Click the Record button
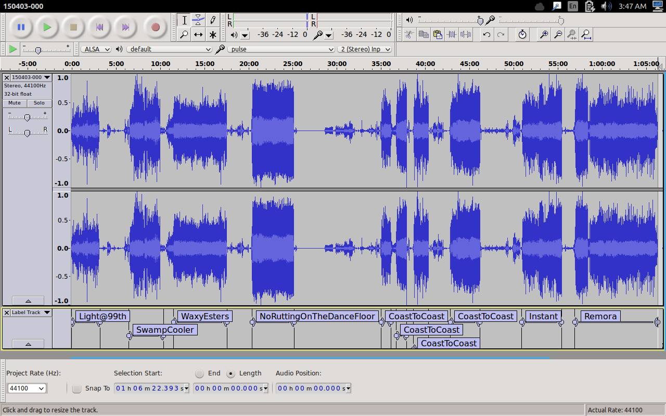This screenshot has width=666, height=416. [x=155, y=27]
